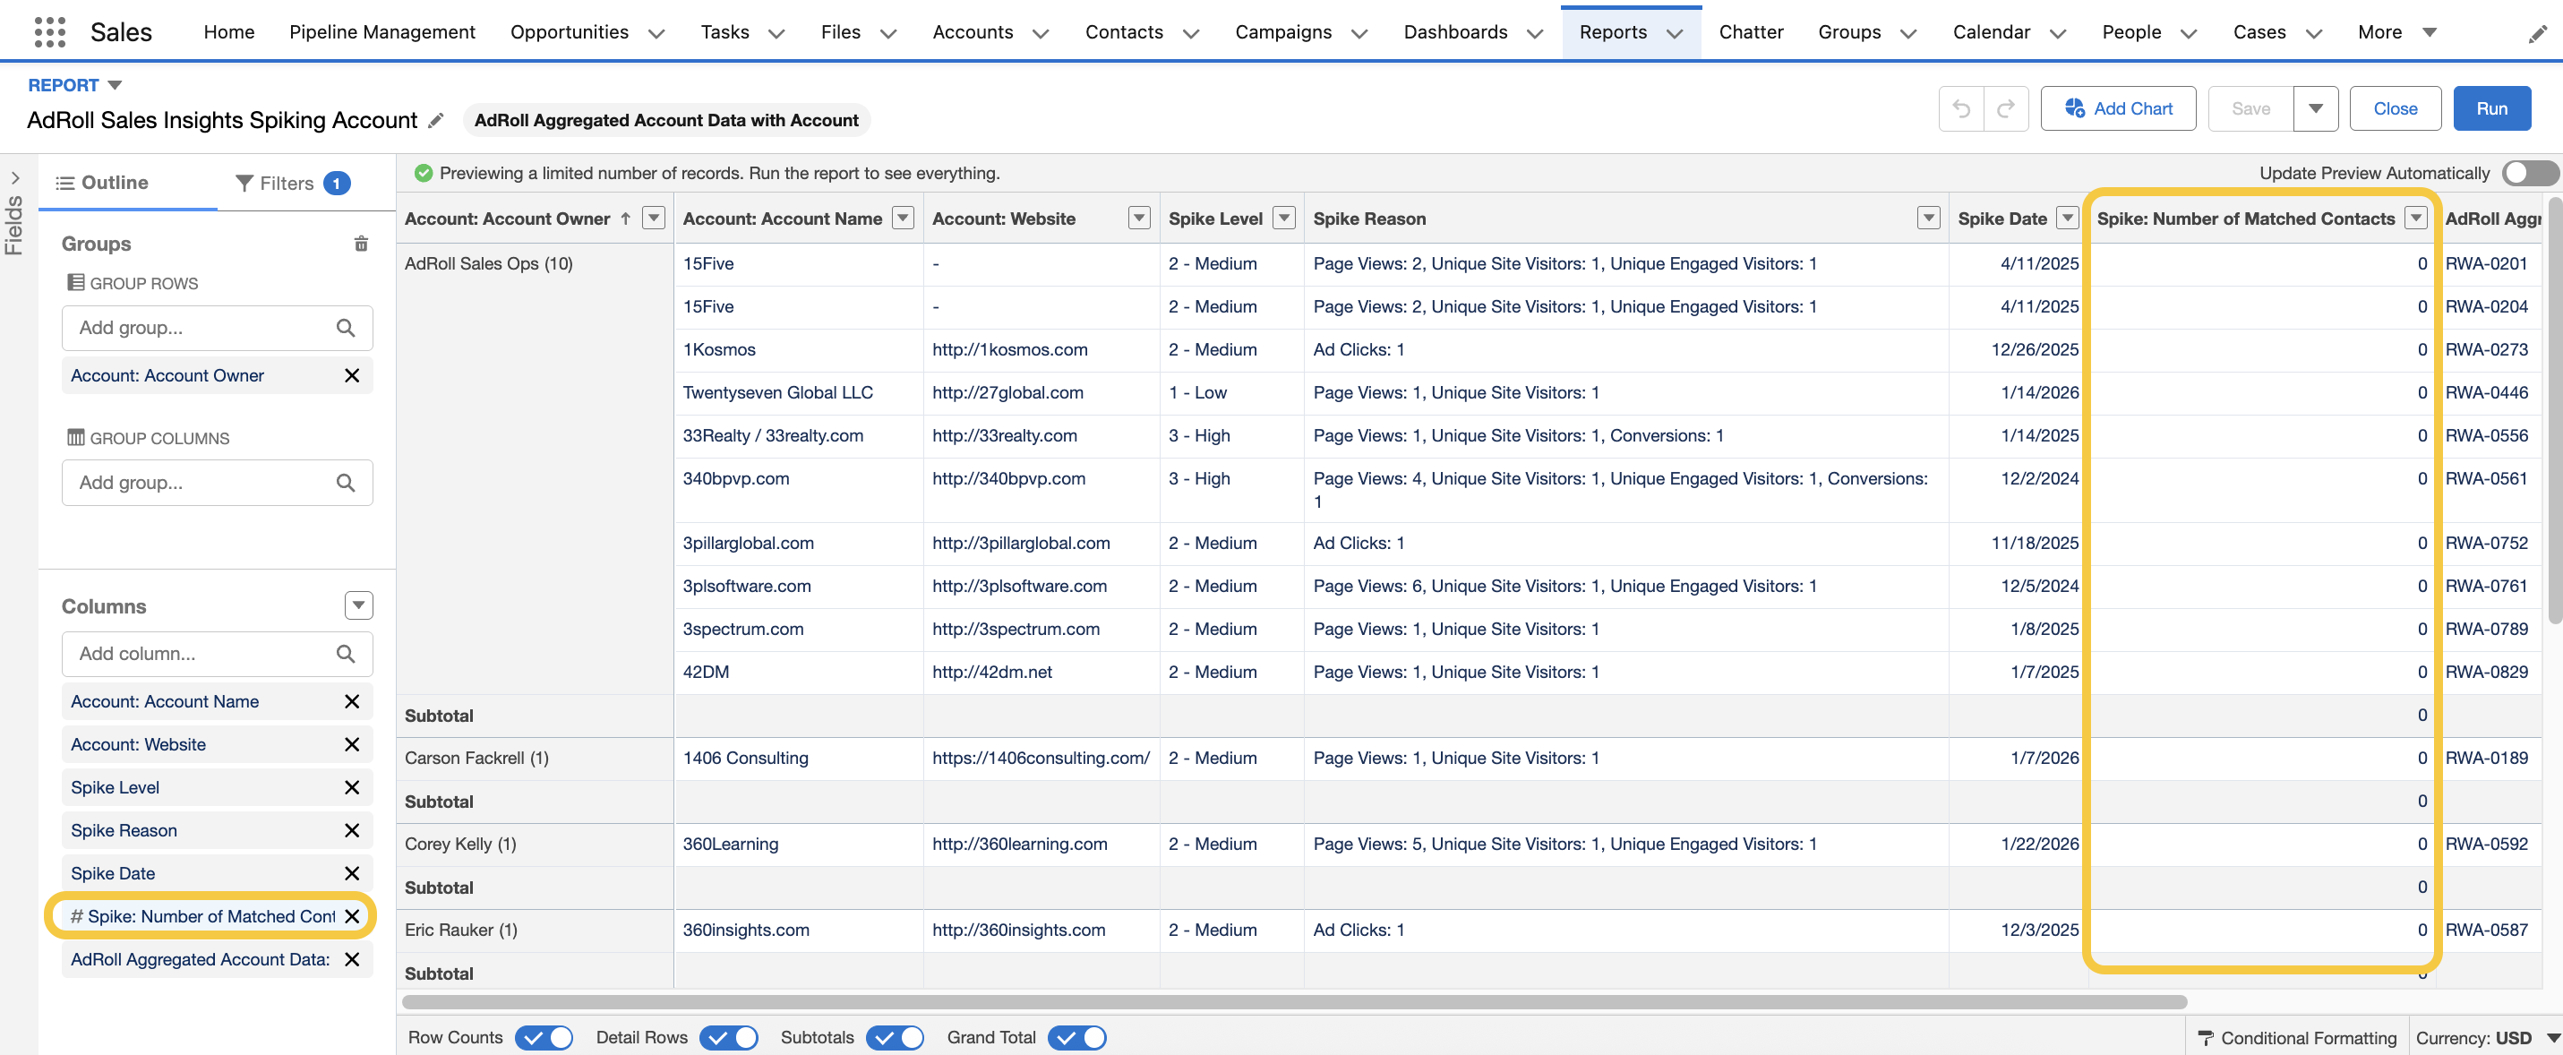
Task: Remove the Spike Level column
Action: pos(351,787)
